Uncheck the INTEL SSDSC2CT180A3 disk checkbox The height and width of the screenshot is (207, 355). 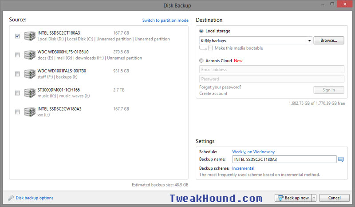[x=17, y=36]
